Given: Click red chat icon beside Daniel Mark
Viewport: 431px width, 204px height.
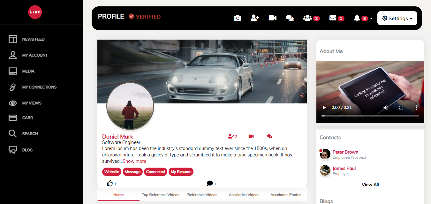Looking at the screenshot, I should point(269,136).
